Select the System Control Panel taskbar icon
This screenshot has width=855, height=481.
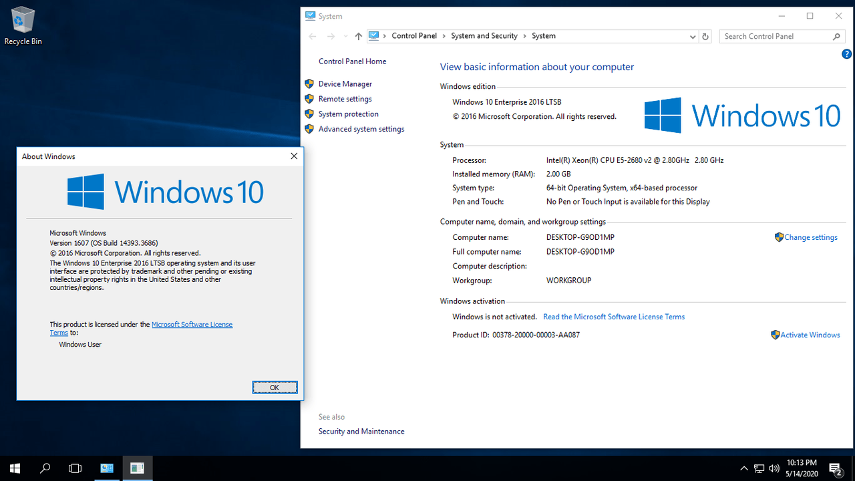click(107, 468)
